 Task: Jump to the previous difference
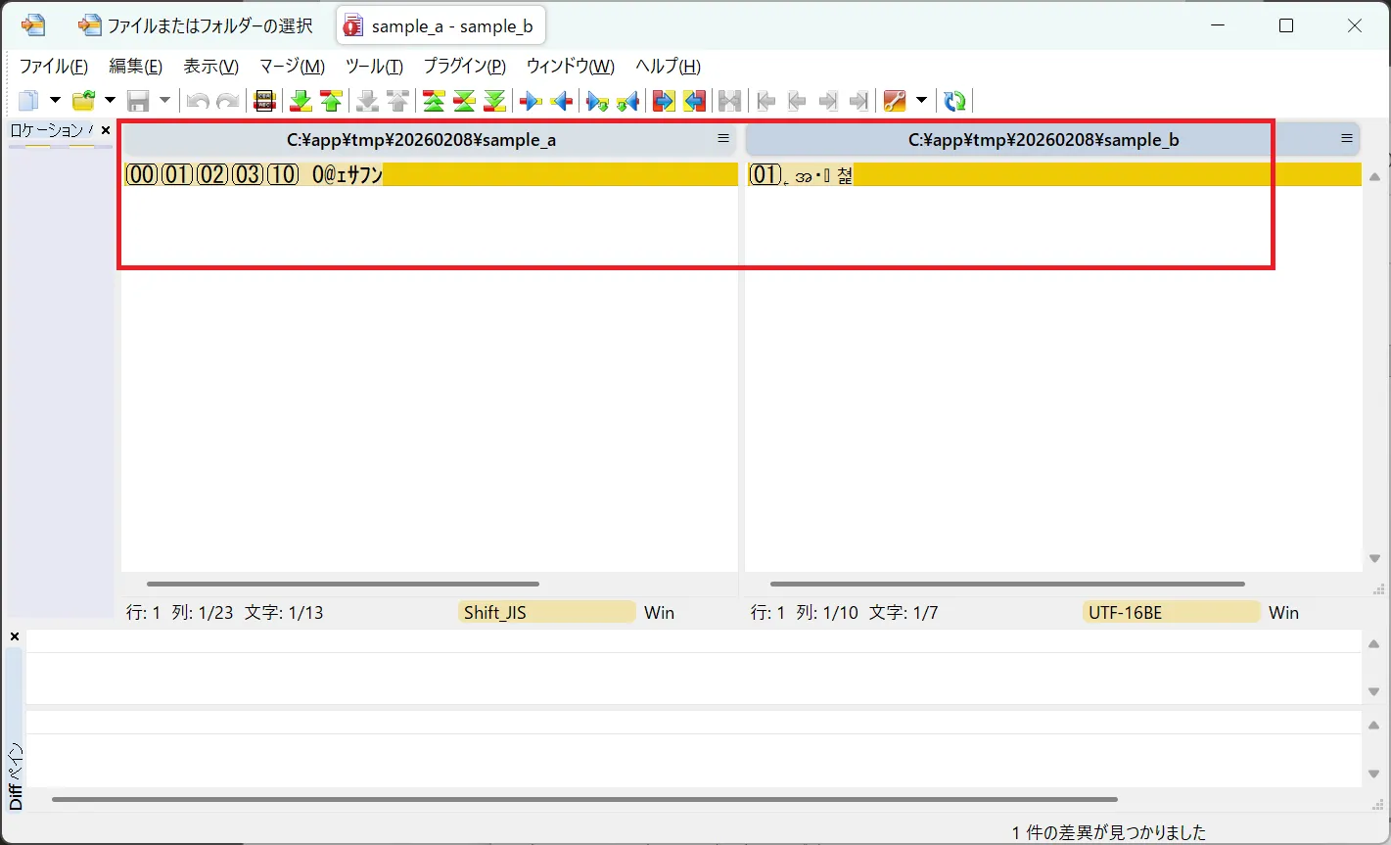tap(331, 101)
